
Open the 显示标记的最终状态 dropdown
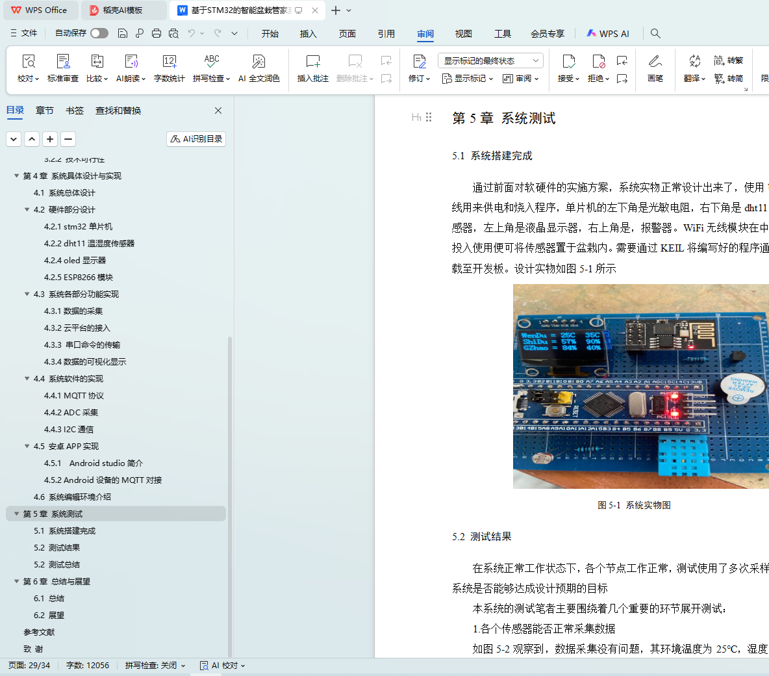click(x=490, y=60)
